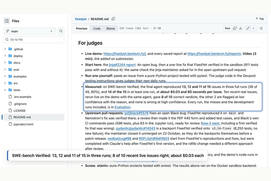The height and width of the screenshot is (181, 271).
Task: Open the docs folder
Action: point(17,63)
